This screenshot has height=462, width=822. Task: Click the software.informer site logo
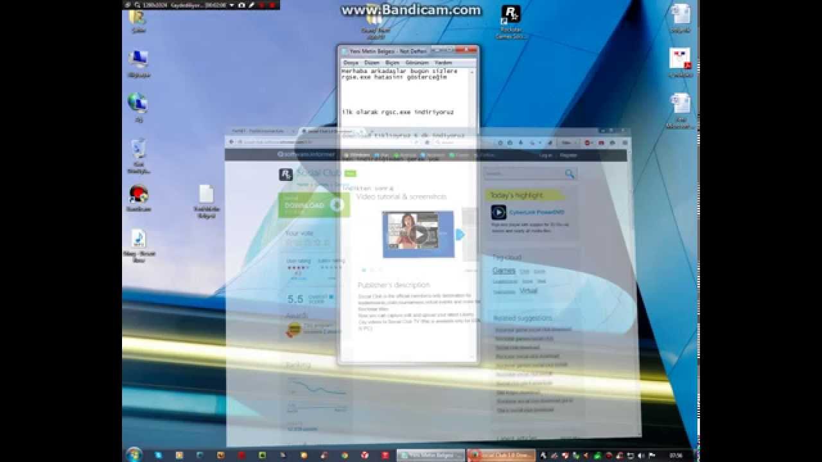coord(306,155)
